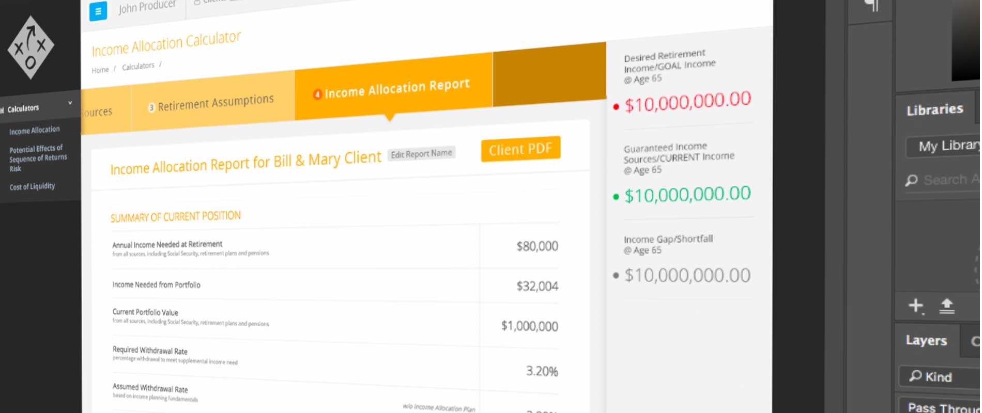Click the paragraph panel icon
Image resolution: width=982 pixels, height=413 pixels.
coord(871,6)
